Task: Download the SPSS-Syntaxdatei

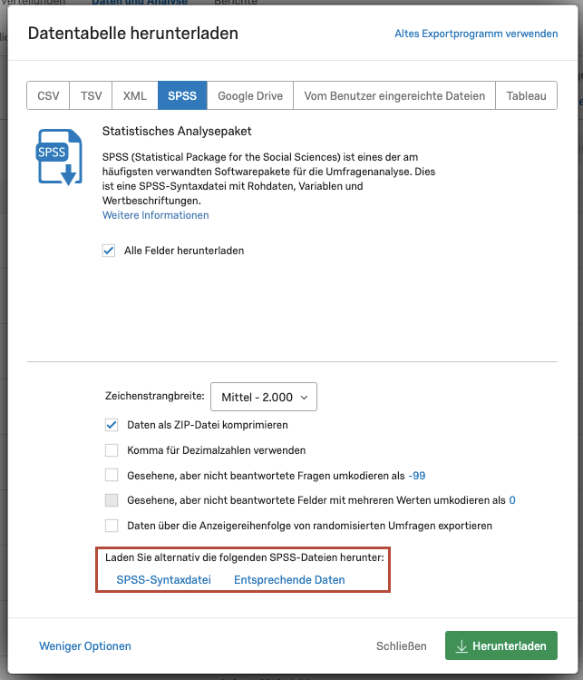Action: point(164,580)
